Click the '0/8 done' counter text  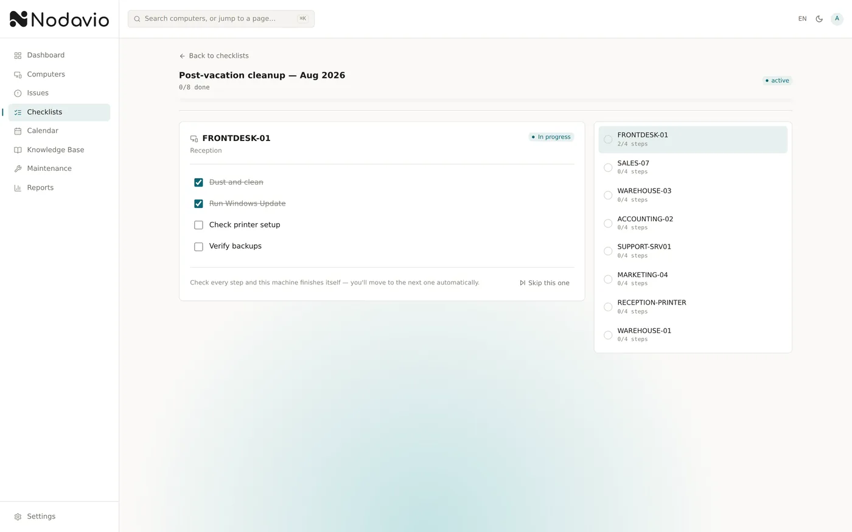pyautogui.click(x=194, y=88)
